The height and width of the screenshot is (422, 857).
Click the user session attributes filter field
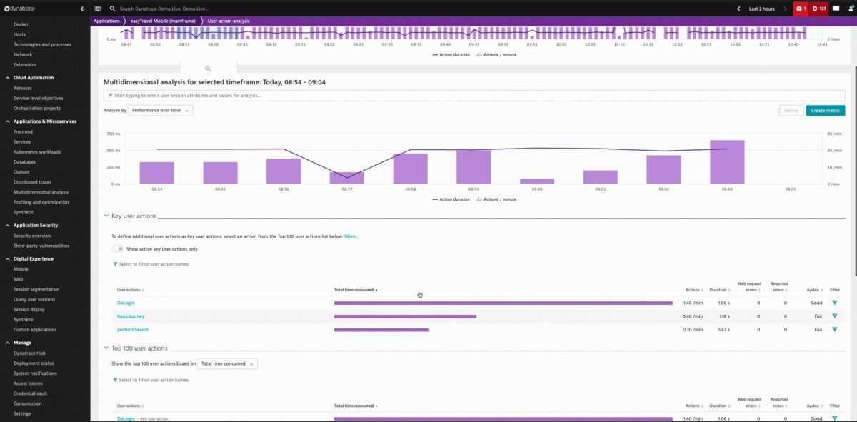286,94
